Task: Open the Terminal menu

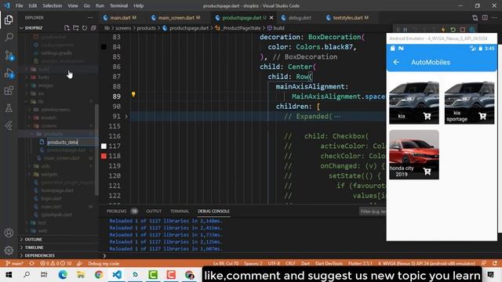Action: coord(118,5)
